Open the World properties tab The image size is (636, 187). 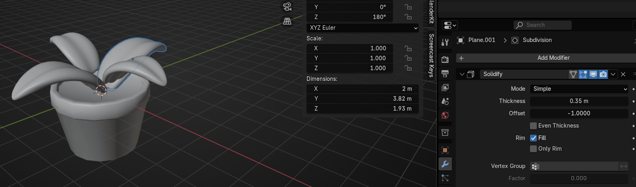(445, 115)
